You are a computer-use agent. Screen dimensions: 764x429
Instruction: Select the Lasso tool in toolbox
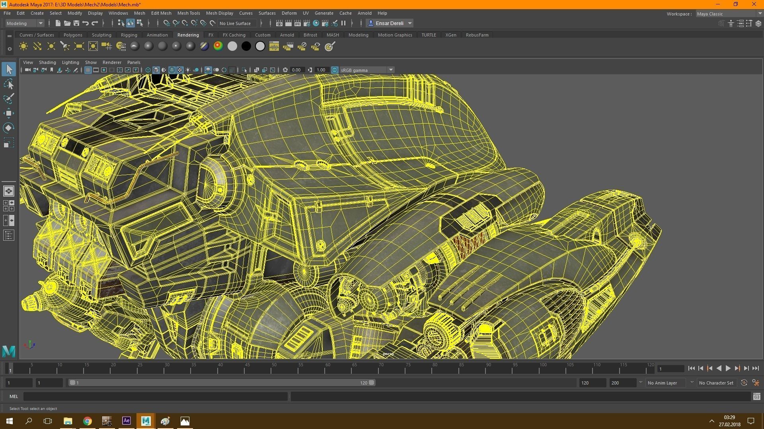pos(9,84)
